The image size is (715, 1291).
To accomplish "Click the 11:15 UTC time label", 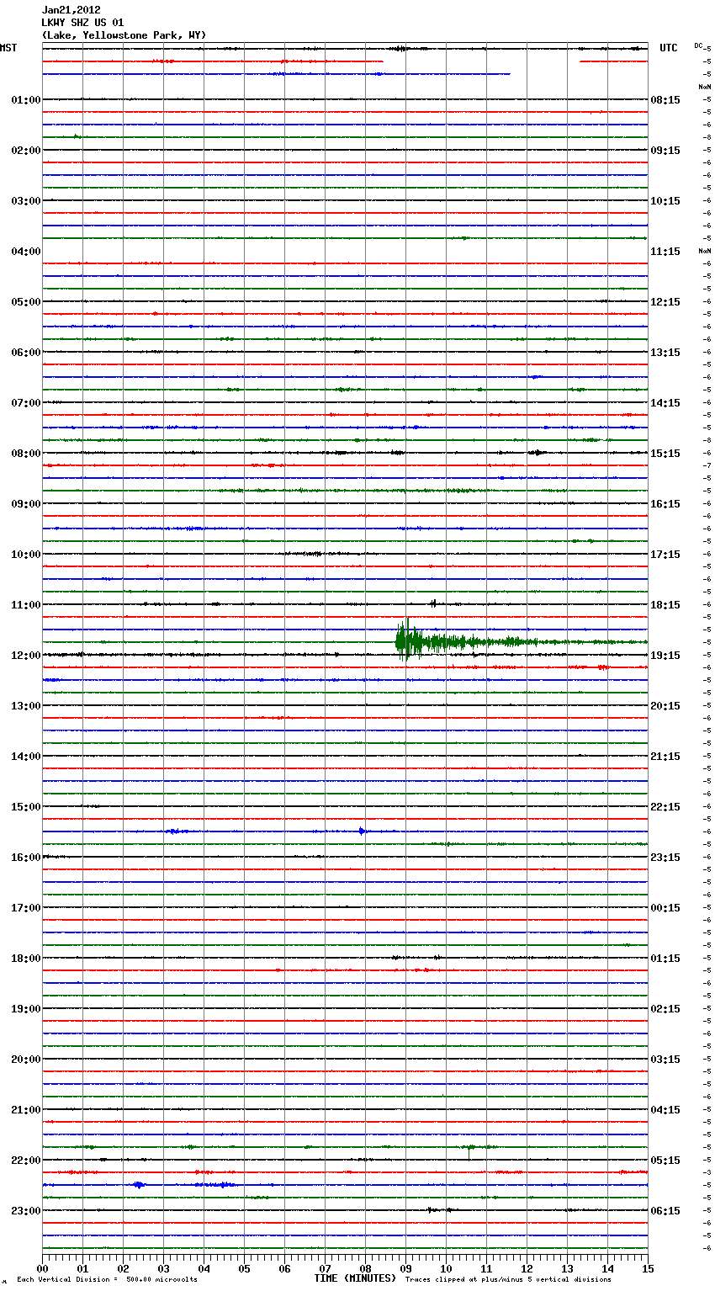I will pyautogui.click(x=665, y=252).
